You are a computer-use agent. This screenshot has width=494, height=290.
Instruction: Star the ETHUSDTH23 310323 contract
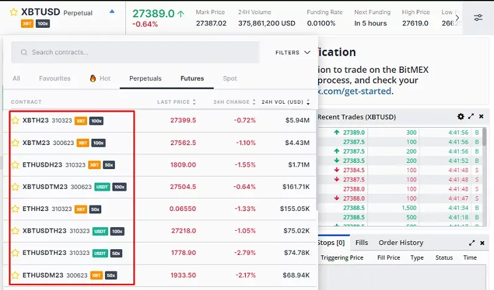(15, 253)
